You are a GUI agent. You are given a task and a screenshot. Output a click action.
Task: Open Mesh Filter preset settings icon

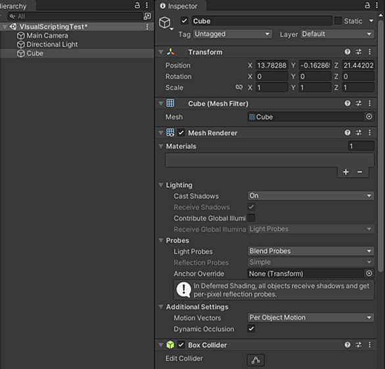[x=359, y=103]
